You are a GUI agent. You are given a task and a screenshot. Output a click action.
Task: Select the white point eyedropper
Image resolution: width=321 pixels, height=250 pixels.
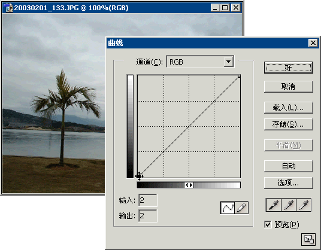304,205
